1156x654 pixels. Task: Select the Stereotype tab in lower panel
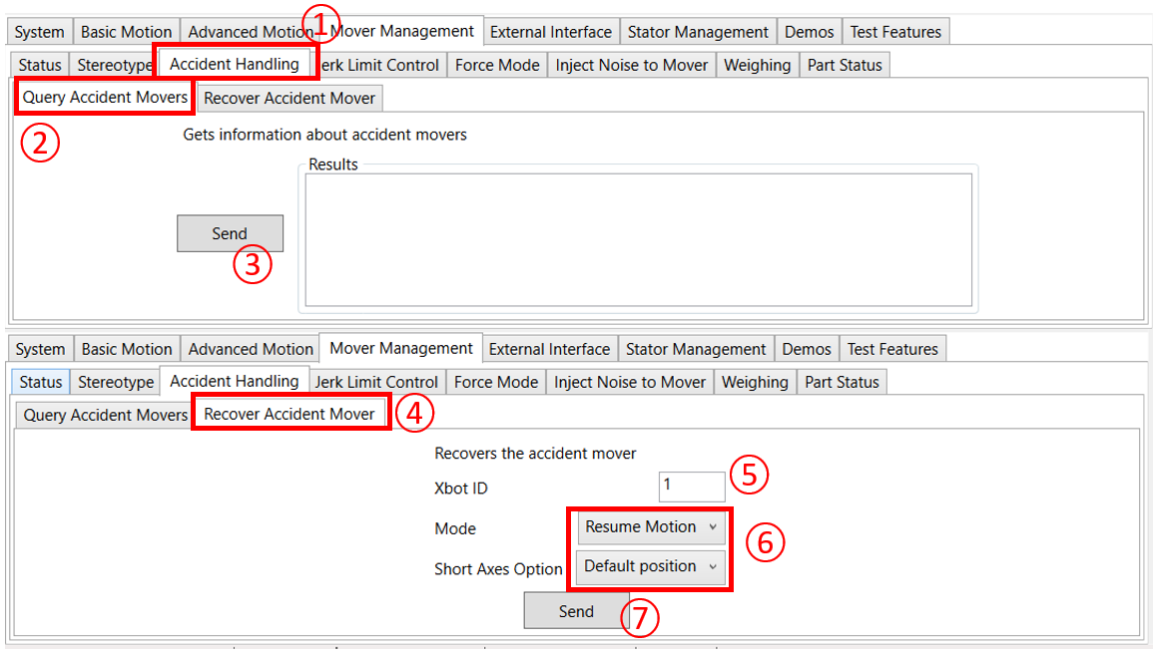116,382
